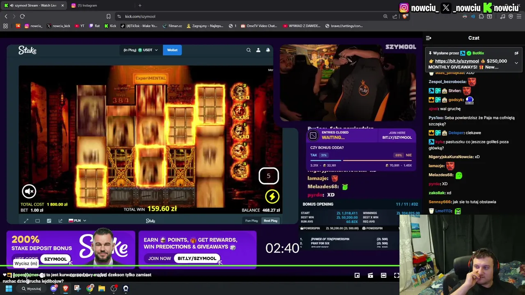The height and width of the screenshot is (295, 525).
Task: Select the szymool Stream browser tab
Action: coord(34,5)
